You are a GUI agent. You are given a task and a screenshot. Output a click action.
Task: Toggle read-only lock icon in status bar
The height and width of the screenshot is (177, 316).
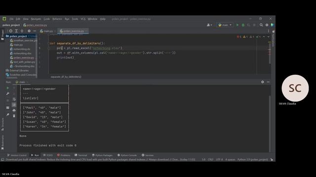pos(272,159)
